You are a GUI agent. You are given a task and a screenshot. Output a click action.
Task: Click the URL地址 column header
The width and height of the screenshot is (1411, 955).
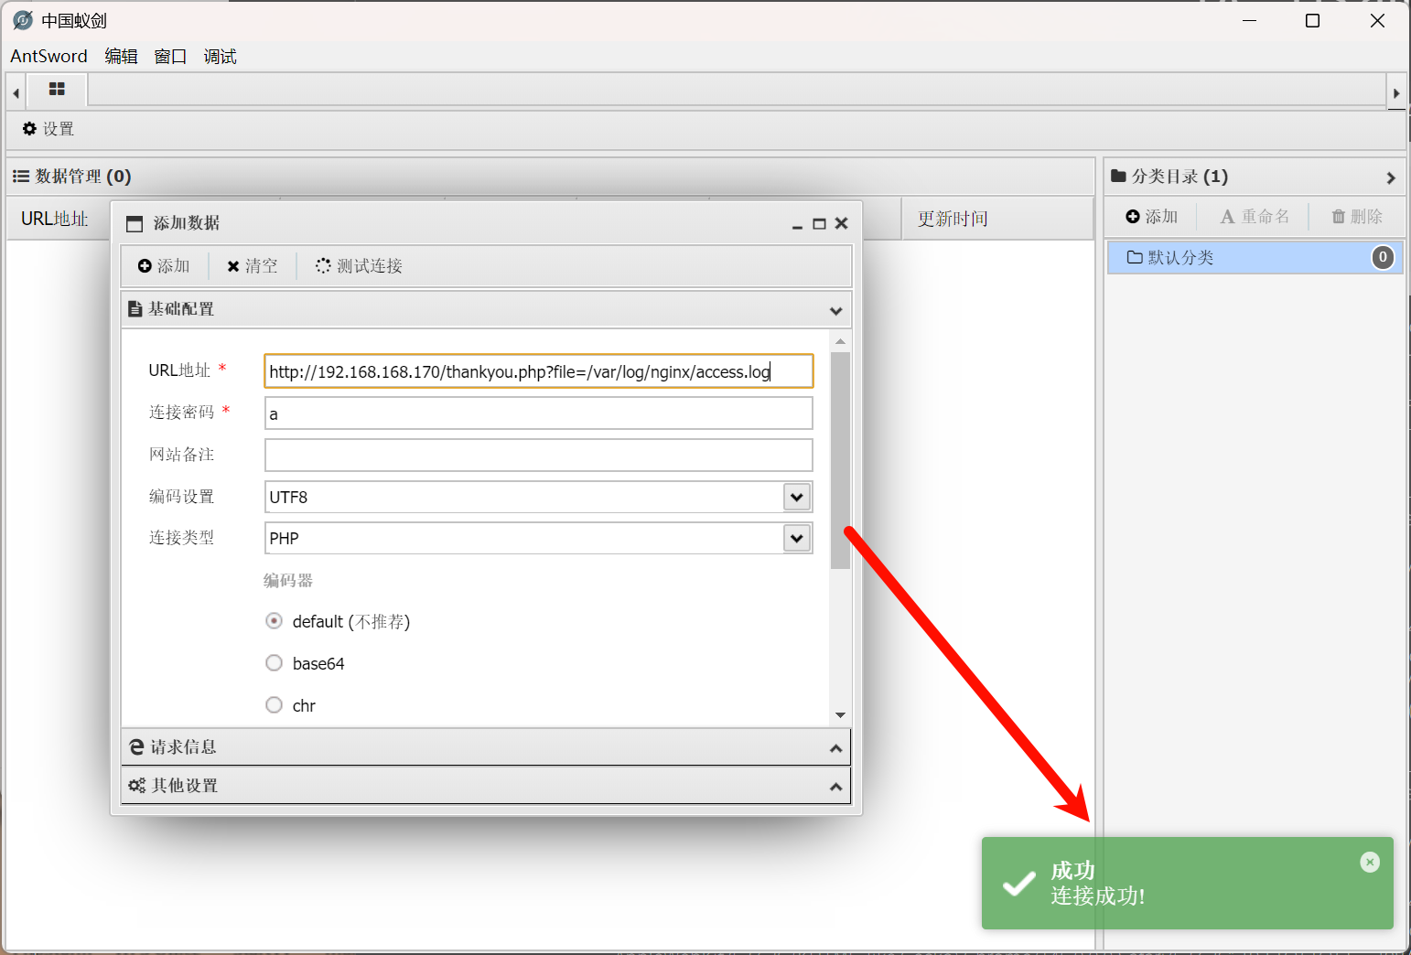click(55, 219)
